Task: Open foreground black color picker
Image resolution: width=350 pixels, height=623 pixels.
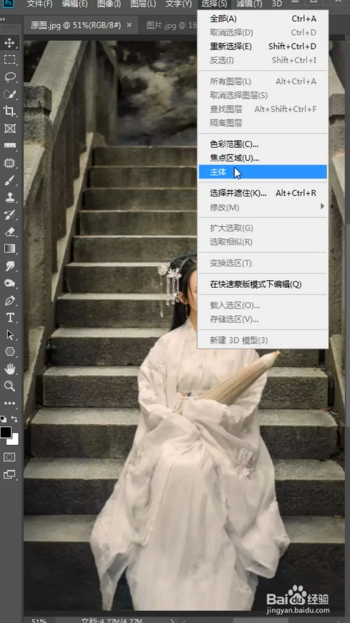Action: pos(6,432)
